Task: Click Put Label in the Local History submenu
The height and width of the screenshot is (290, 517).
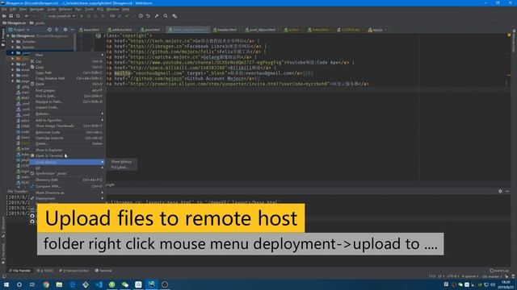Action: [121, 168]
